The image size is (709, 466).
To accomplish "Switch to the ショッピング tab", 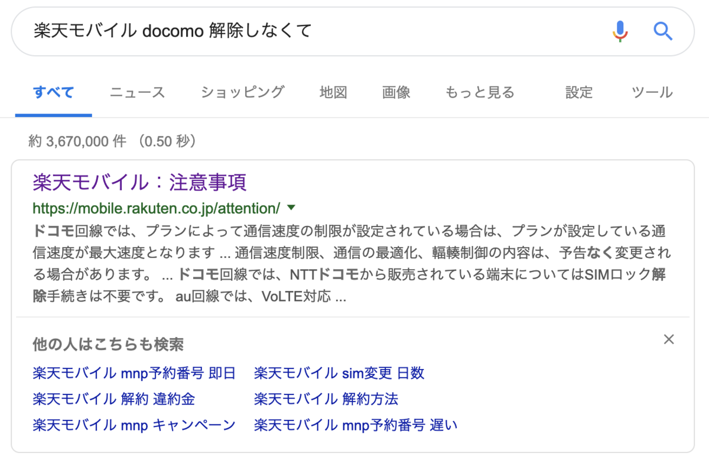I will tap(242, 92).
